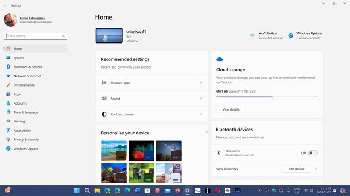Image resolution: width=350 pixels, height=196 pixels.
Task: Select the tropical beach theme
Action: coord(114,151)
